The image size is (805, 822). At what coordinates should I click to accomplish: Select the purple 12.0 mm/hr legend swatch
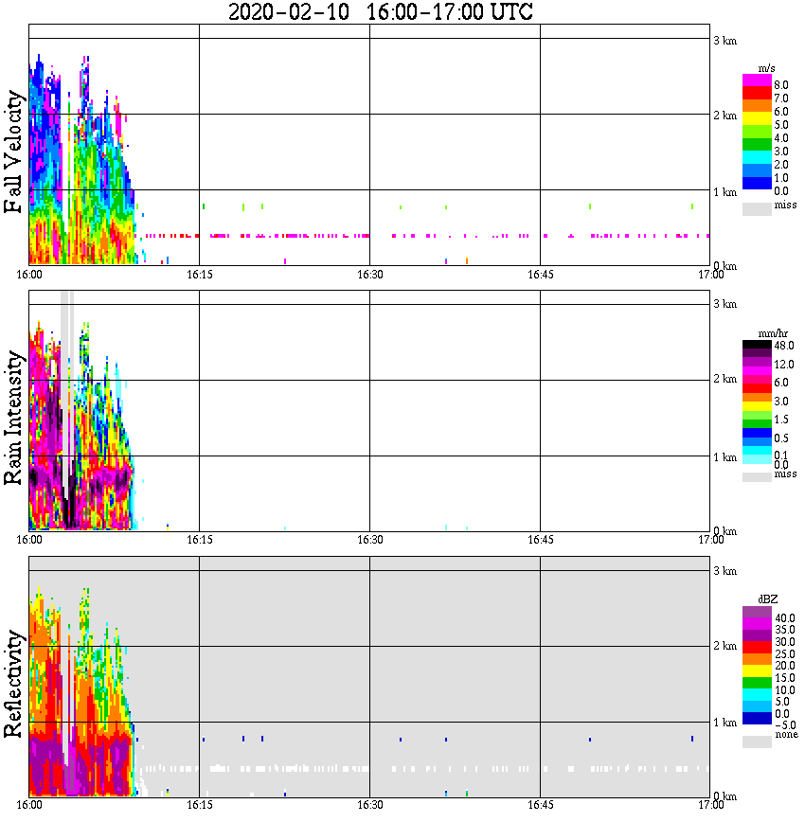757,362
